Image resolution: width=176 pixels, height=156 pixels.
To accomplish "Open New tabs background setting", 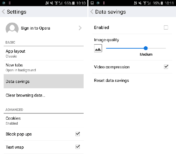I will [43, 67].
